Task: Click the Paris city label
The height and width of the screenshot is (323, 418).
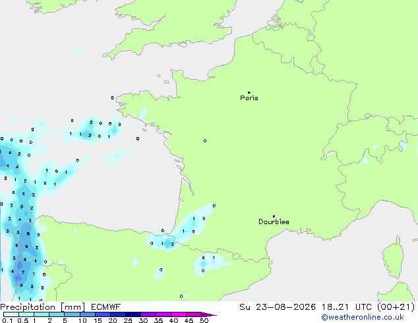Action: [x=249, y=98]
